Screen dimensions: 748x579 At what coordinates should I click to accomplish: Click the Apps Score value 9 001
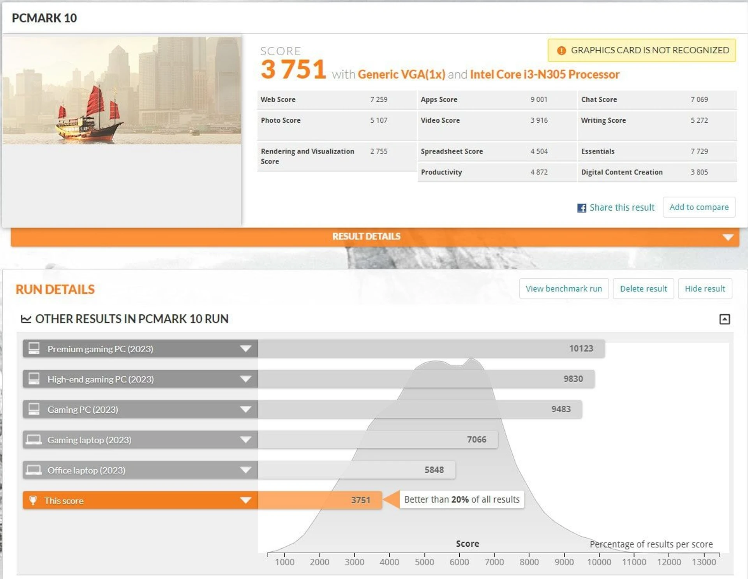pos(539,99)
